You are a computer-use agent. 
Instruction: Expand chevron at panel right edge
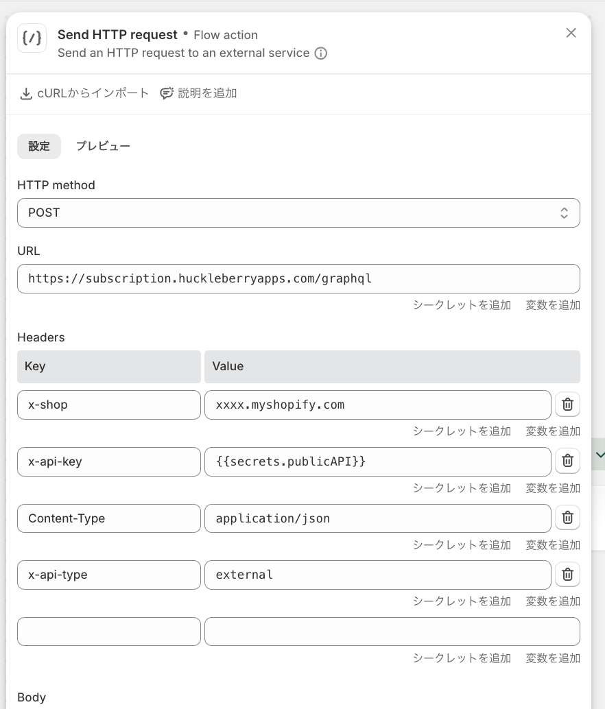coord(598,455)
